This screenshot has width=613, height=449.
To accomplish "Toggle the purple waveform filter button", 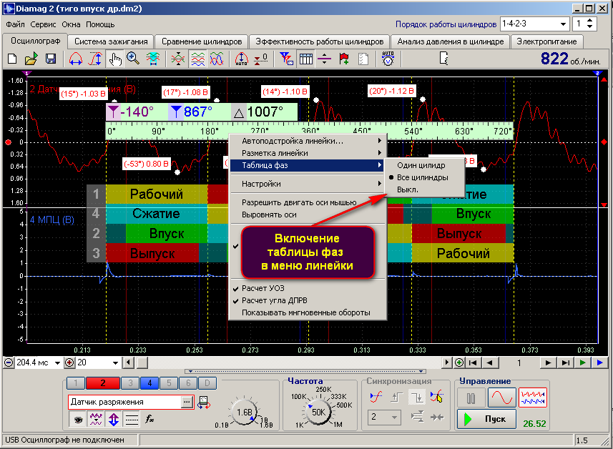I will pos(96,420).
